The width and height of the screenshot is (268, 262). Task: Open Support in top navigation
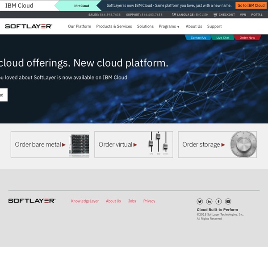[214, 26]
